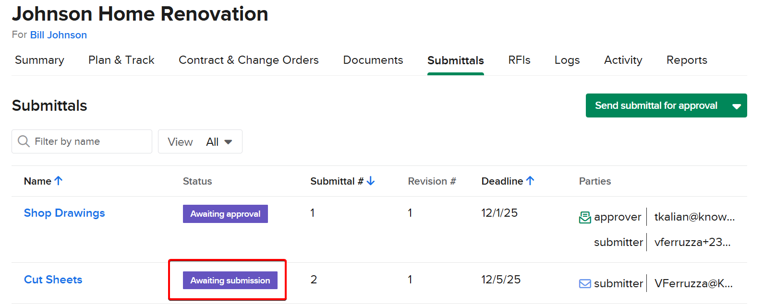The height and width of the screenshot is (304, 776).
Task: Click the Submittal # sort down arrow
Action: (x=371, y=181)
